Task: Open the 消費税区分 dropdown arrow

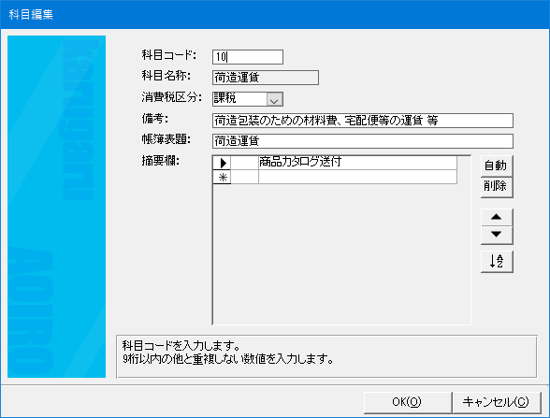Action: coord(274,99)
